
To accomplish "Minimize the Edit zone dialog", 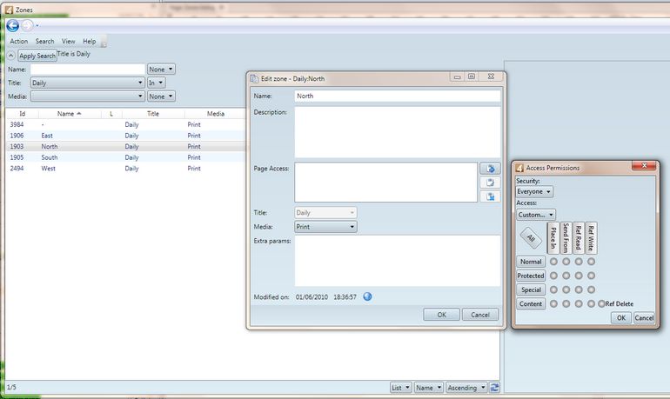I will [x=457, y=76].
